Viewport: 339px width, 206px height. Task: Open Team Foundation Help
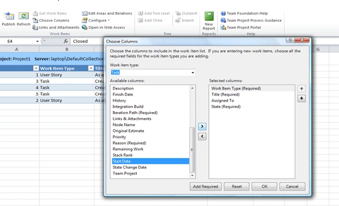pyautogui.click(x=244, y=14)
